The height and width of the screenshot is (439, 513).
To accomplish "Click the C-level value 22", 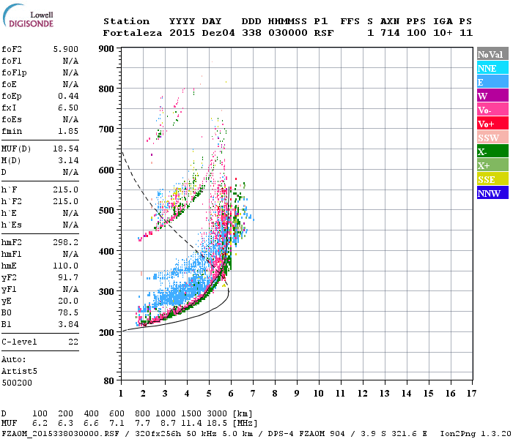I will (73, 342).
